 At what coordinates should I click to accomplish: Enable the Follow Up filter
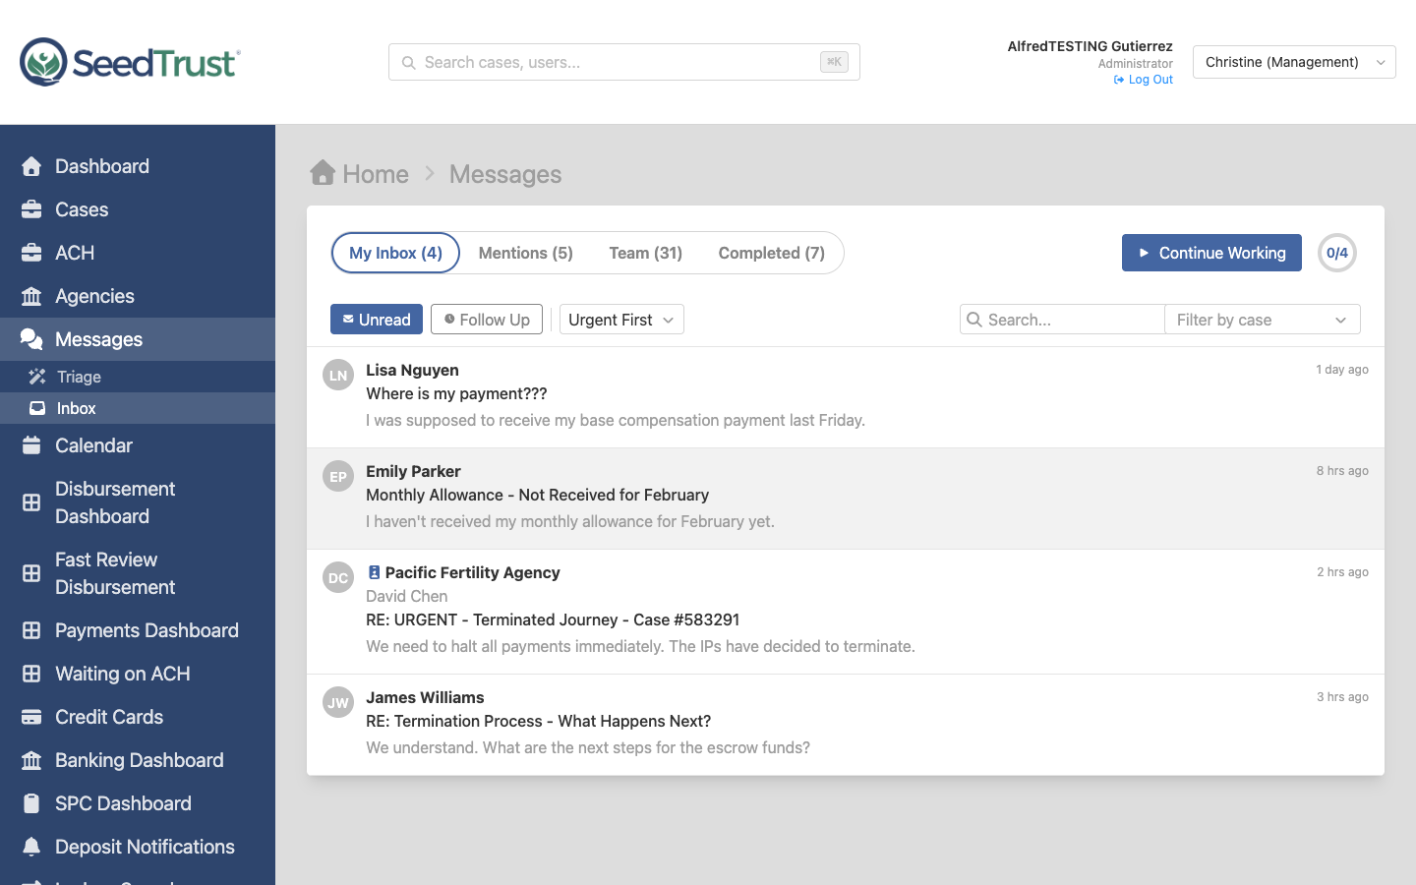pyautogui.click(x=486, y=319)
